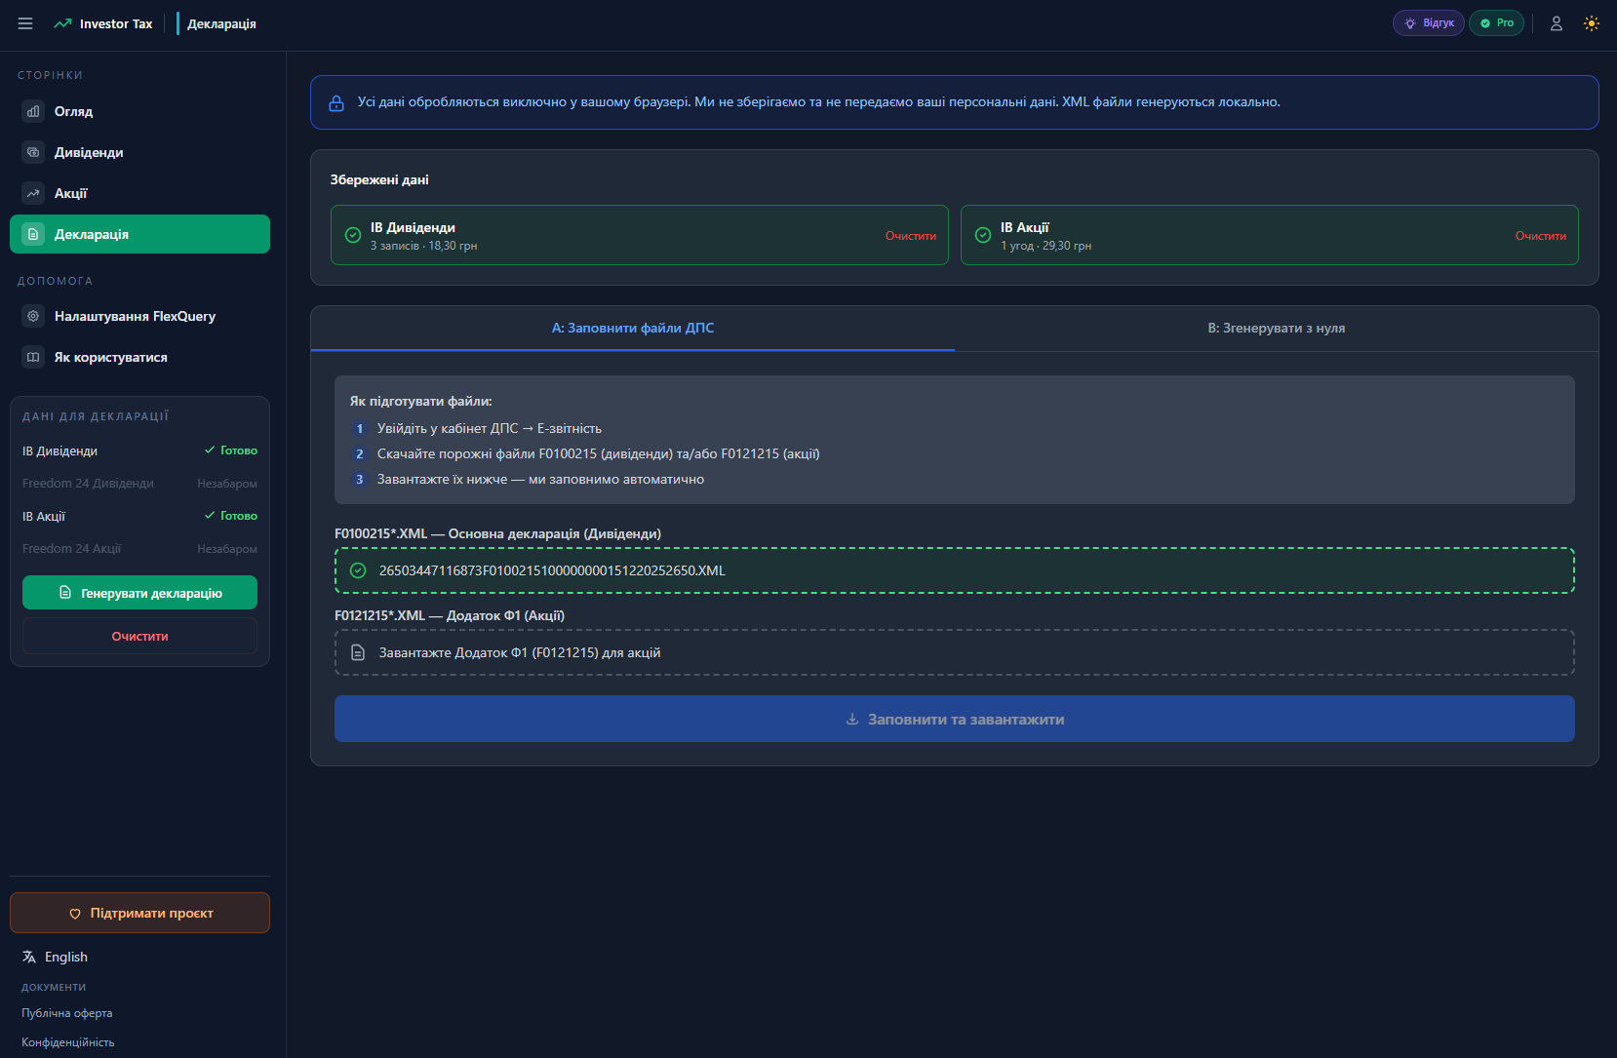This screenshot has width=1617, height=1058.
Task: Open Дивіденди page via its sidebar icon
Action: pos(33,152)
